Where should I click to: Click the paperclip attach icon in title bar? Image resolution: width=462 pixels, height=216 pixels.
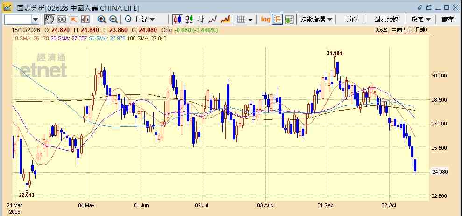(420, 7)
